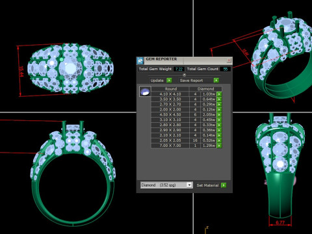Viewport: 312px width, 234px height.
Task: Click the quantity 6 cell
Action: [x=195, y=114]
